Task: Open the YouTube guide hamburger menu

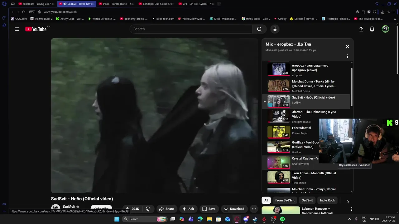Action: (x=17, y=29)
